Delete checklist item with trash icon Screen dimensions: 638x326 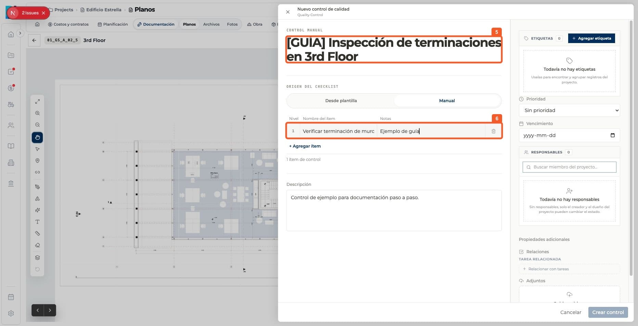493,131
